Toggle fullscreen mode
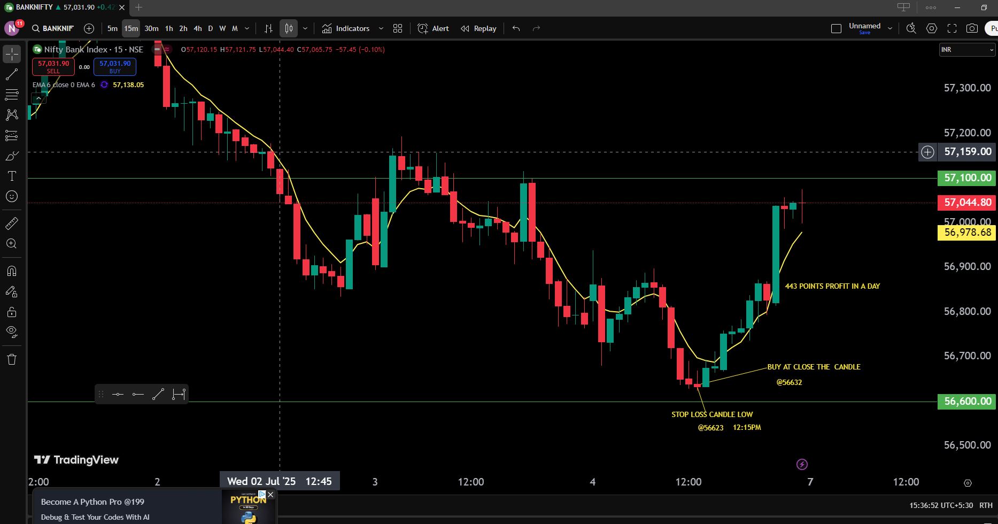This screenshot has height=524, width=998. 951,28
